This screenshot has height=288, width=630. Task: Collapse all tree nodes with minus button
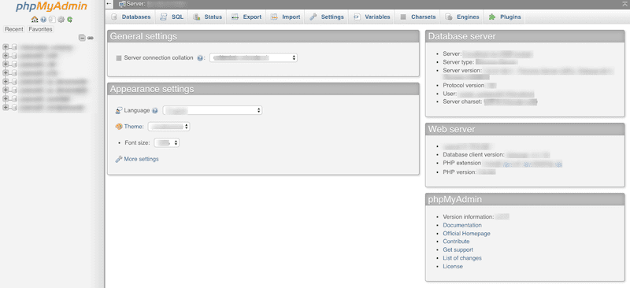(82, 38)
